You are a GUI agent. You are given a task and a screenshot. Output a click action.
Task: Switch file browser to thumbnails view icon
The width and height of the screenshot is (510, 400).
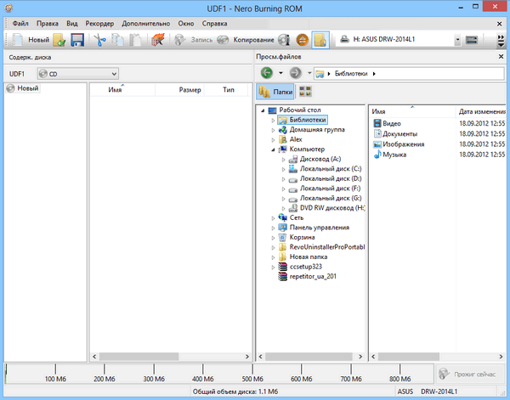click(306, 91)
